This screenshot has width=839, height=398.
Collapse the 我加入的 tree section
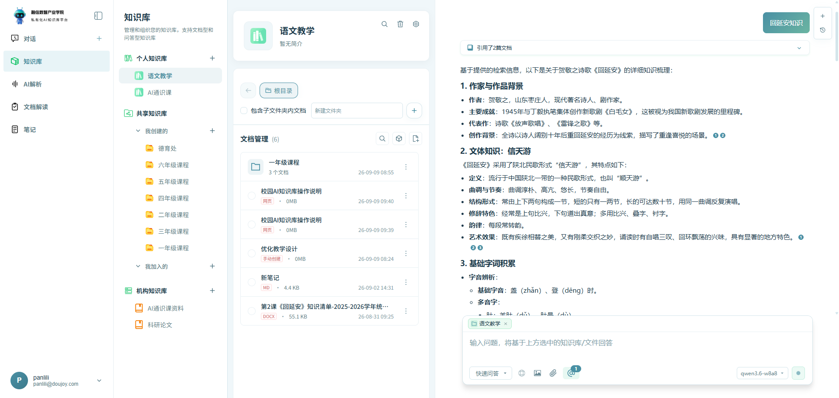tap(138, 266)
